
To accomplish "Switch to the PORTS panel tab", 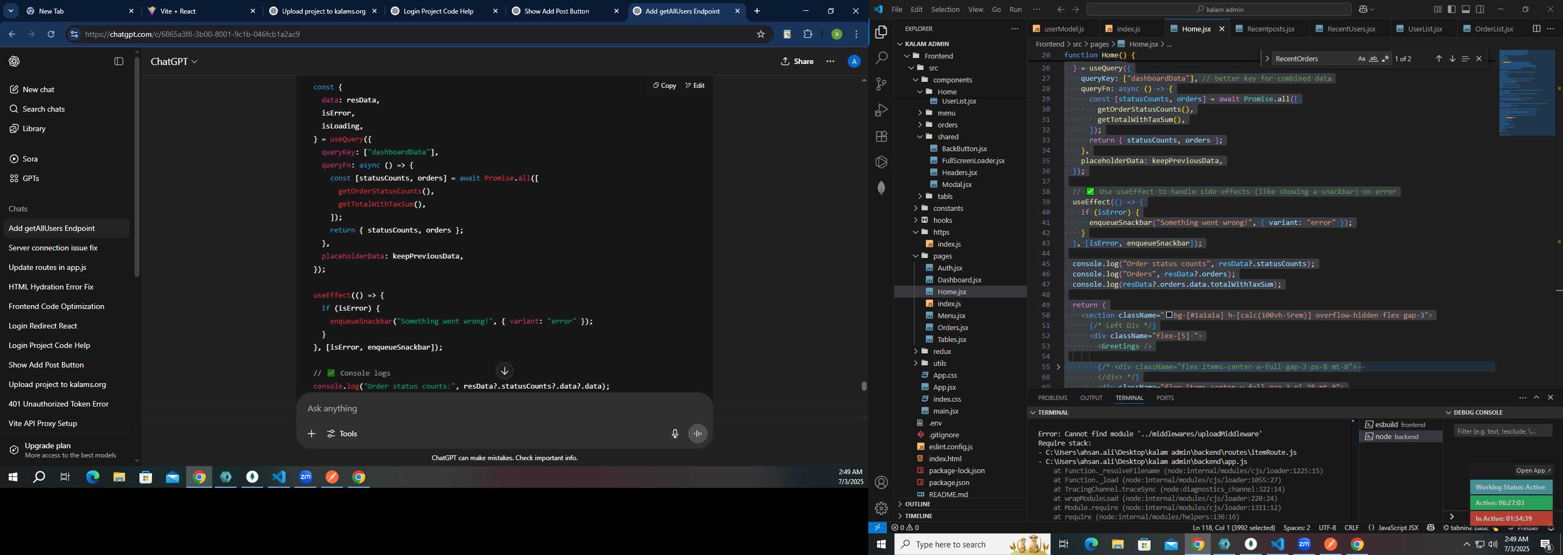I will (1164, 398).
